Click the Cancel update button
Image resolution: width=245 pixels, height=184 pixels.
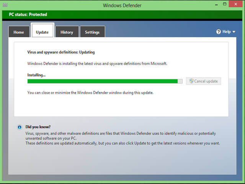[203, 81]
